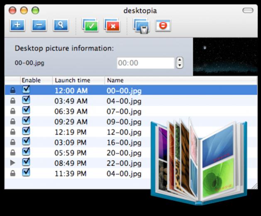Click the red X disable pictures icon
Viewport: 261px width, 216px height.
coord(112,25)
